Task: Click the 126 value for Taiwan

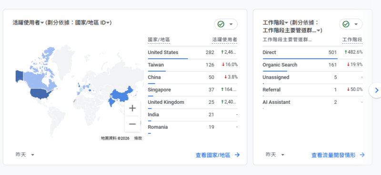Action: click(210, 65)
